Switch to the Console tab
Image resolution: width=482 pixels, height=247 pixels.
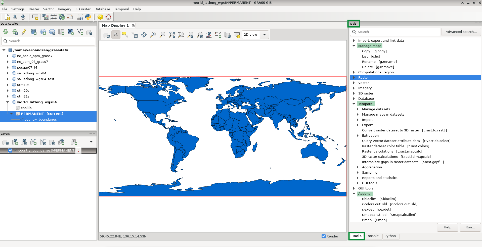(372, 236)
